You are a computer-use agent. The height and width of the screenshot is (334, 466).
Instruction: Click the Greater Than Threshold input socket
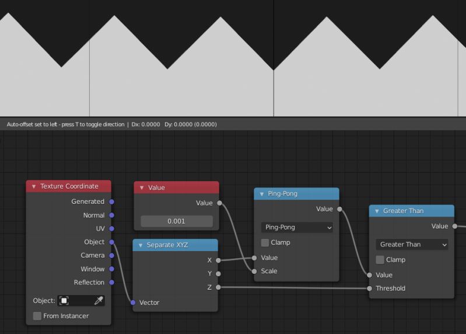[369, 288]
